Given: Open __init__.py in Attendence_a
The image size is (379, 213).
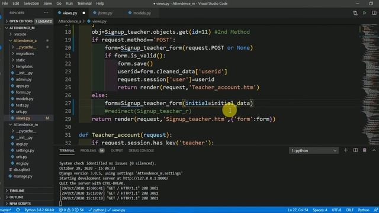Looking at the screenshot, I should (x=24, y=73).
